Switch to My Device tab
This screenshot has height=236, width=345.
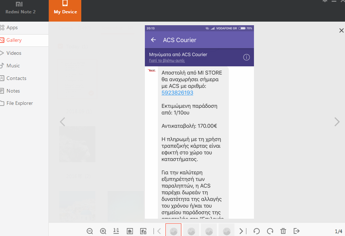click(65, 11)
